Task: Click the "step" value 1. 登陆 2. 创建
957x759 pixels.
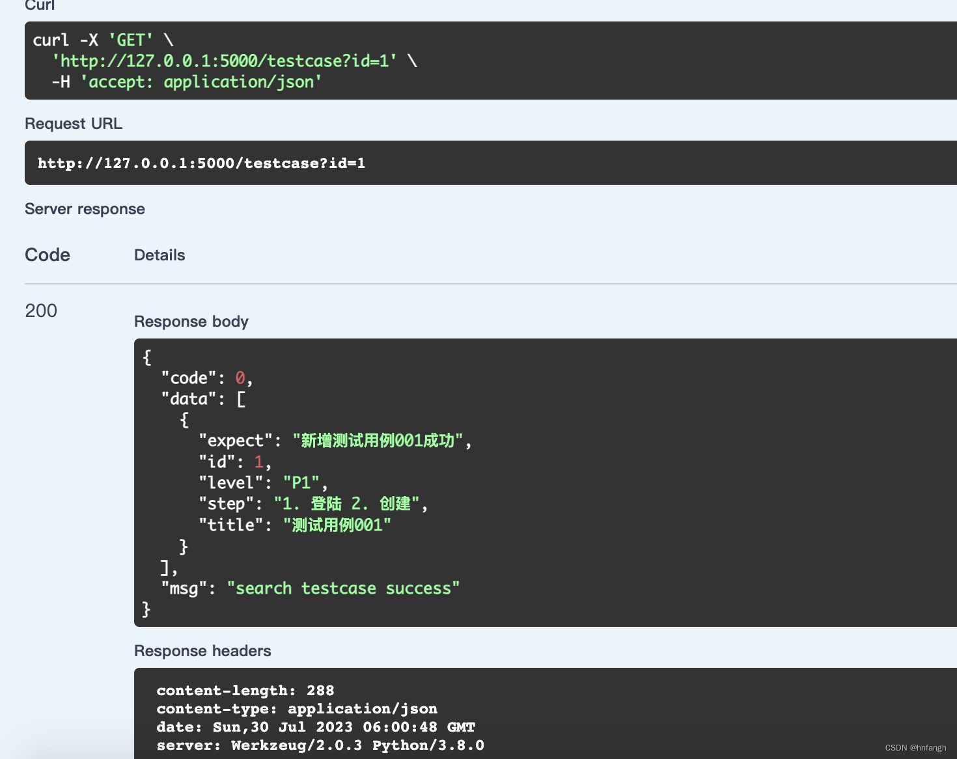Action: pos(346,504)
